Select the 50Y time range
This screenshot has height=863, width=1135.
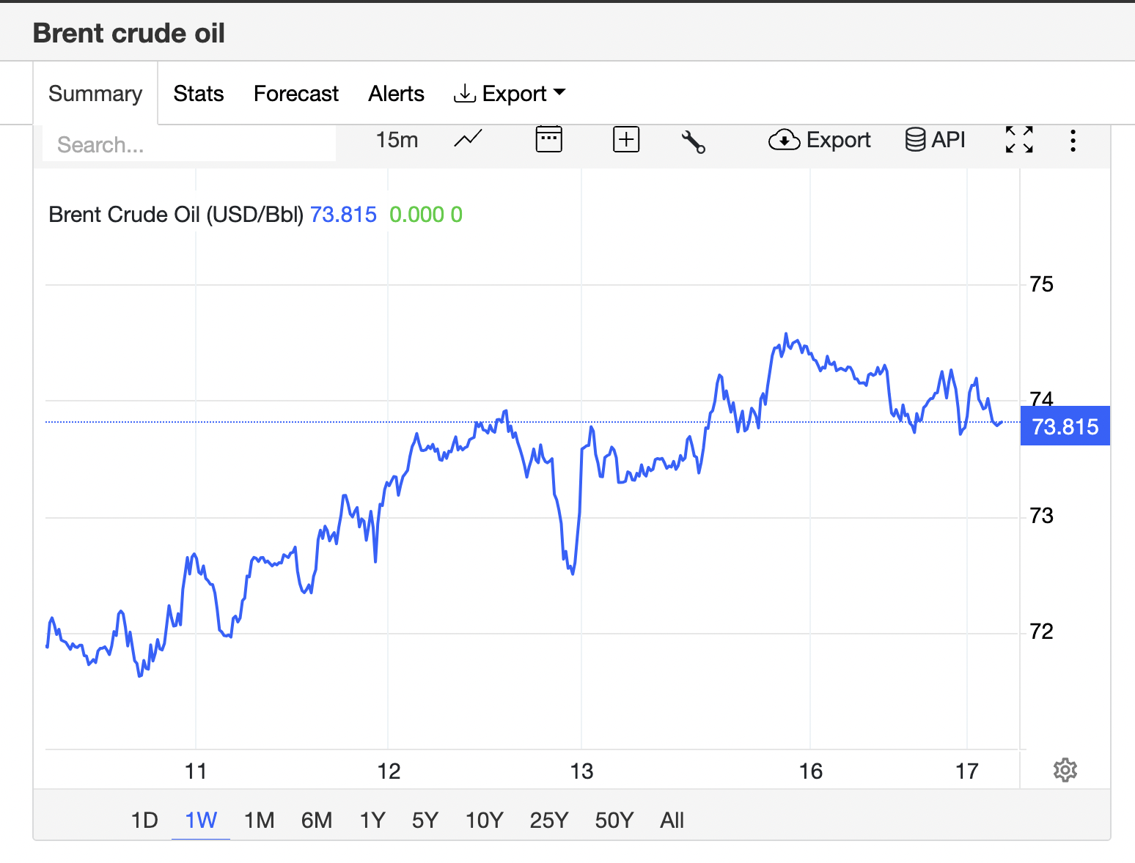pos(614,820)
